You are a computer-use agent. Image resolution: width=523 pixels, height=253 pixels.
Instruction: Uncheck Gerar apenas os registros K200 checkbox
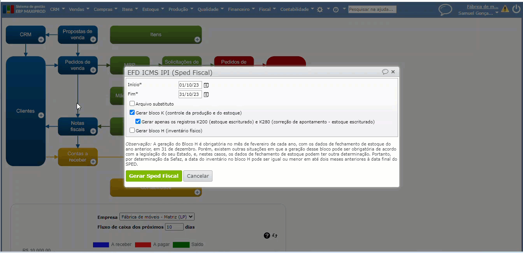(x=138, y=121)
